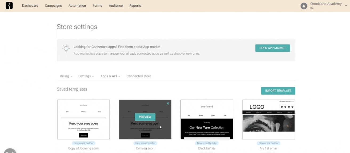Go to the Forms page
The height and width of the screenshot is (153, 350).
[97, 6]
